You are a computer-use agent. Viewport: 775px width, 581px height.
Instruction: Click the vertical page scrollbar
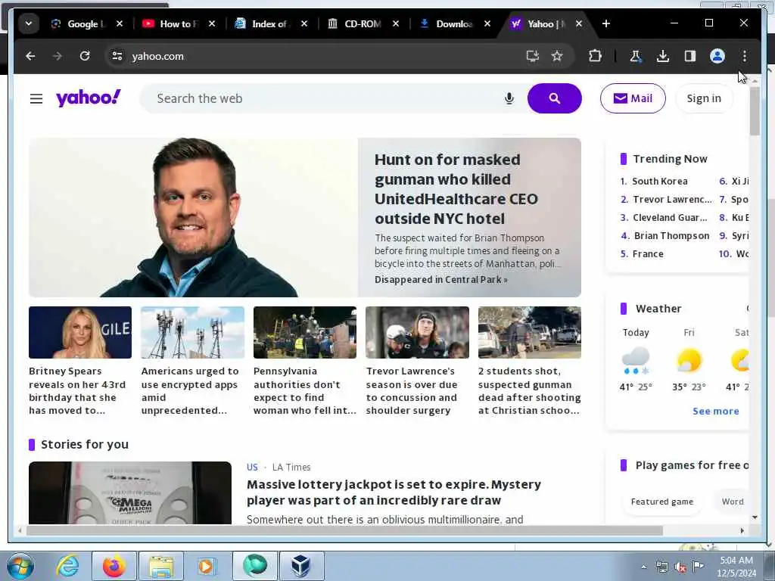[x=755, y=110]
